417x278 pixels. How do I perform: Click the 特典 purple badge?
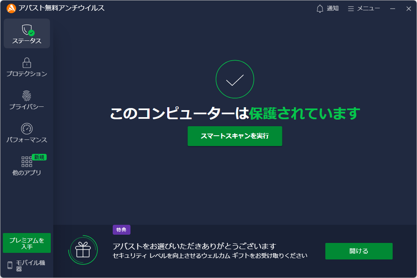(x=121, y=230)
